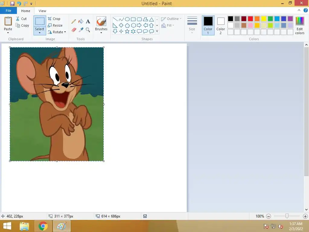Open Customize Quick Access Toolbar dropdown
Image resolution: width=309 pixels, height=232 pixels.
click(31, 4)
